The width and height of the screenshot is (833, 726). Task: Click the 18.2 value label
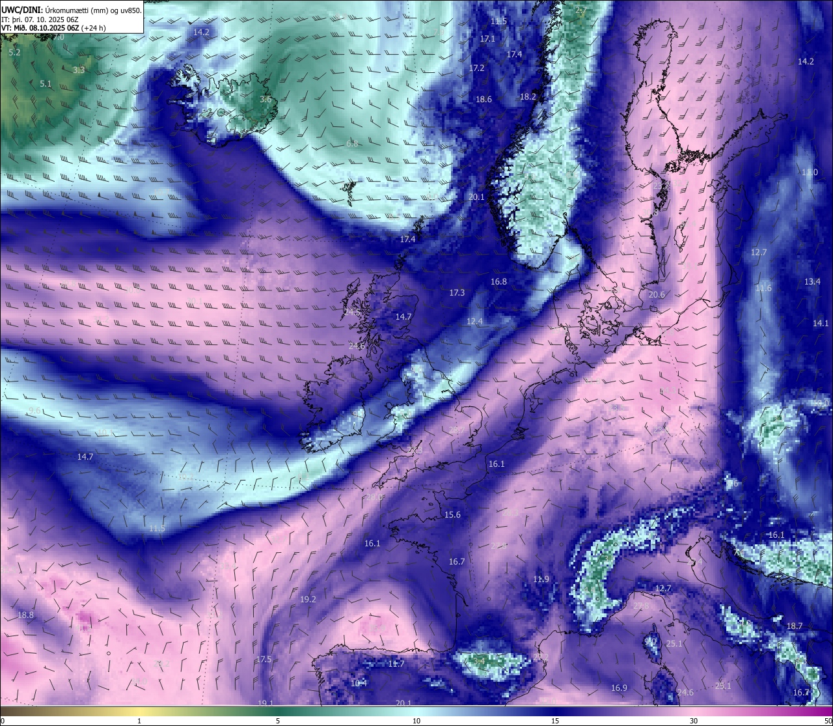coord(528,97)
